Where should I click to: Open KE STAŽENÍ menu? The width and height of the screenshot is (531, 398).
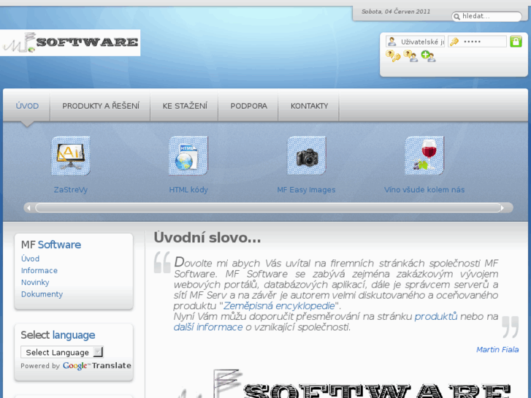pyautogui.click(x=185, y=106)
